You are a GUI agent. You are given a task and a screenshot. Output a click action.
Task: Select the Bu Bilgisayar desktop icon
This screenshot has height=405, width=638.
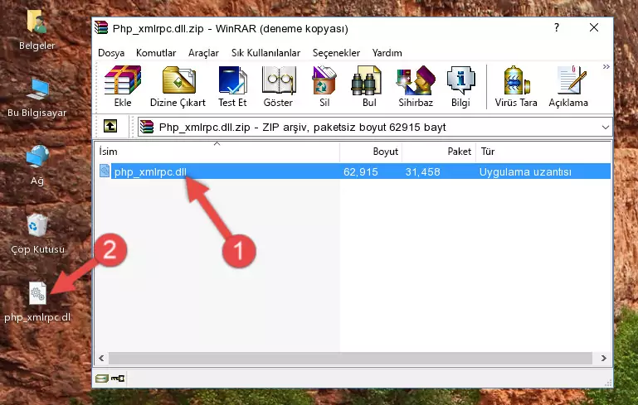37,98
